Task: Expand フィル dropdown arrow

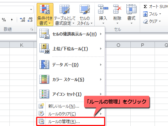Action: tap(160, 14)
